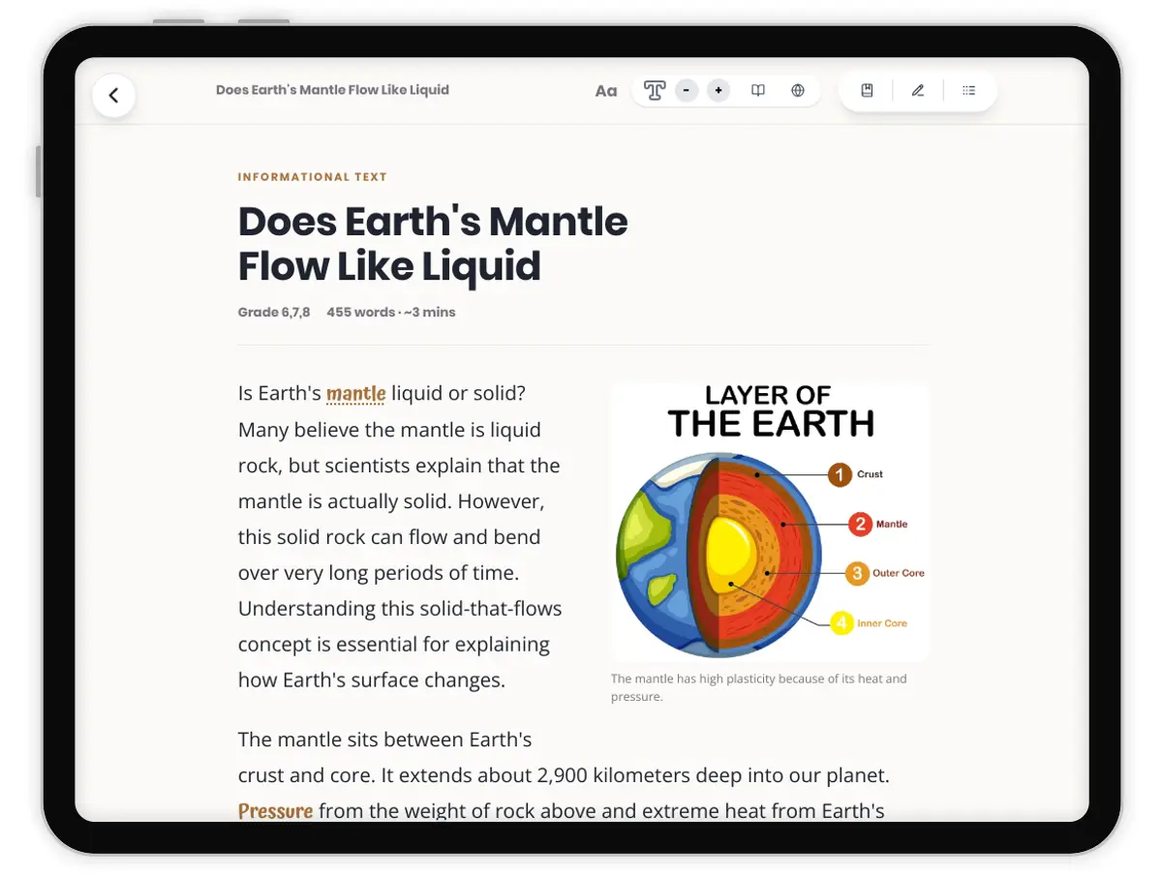1162x877 pixels.
Task: Open reading mode with the book icon
Action: [x=758, y=91]
